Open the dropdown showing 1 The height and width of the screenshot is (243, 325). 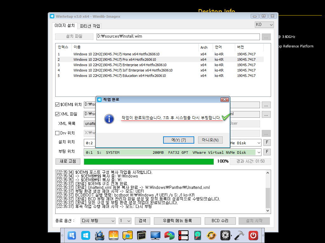(125, 221)
